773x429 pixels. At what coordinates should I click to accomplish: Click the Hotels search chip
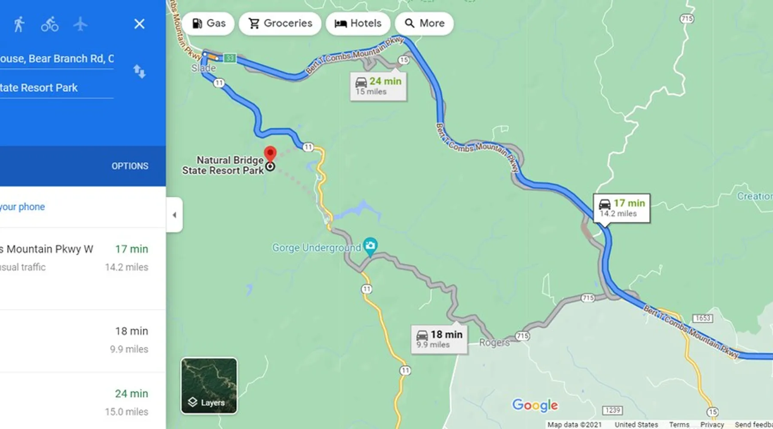click(x=358, y=23)
